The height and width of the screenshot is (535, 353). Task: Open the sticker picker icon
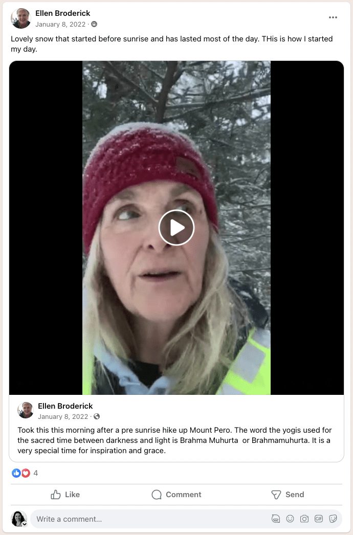pyautogui.click(x=333, y=519)
